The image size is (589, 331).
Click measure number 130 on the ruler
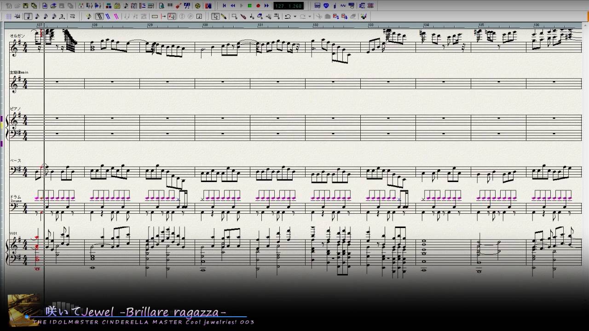click(x=205, y=25)
